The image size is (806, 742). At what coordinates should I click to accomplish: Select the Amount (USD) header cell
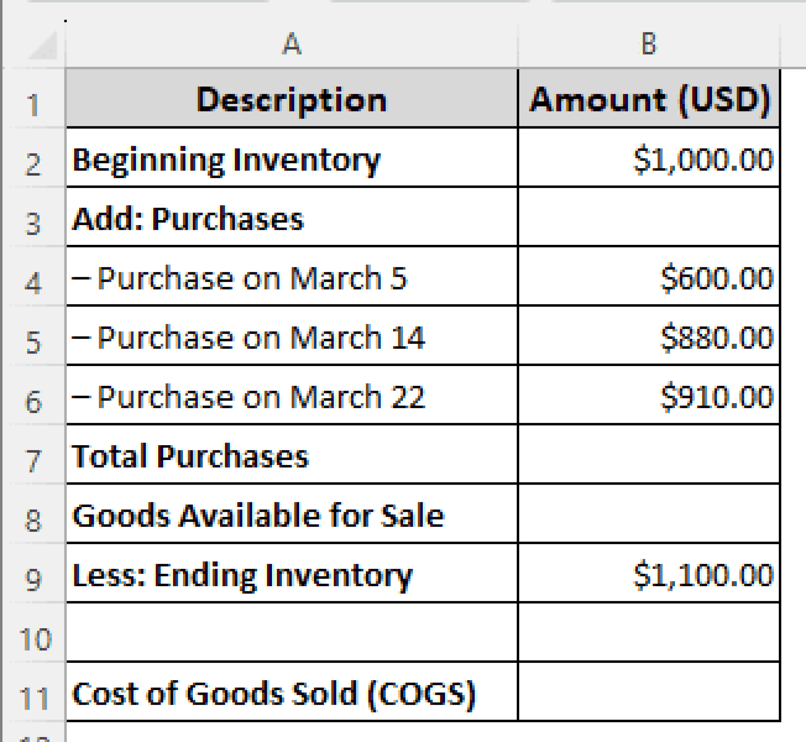[x=649, y=99]
